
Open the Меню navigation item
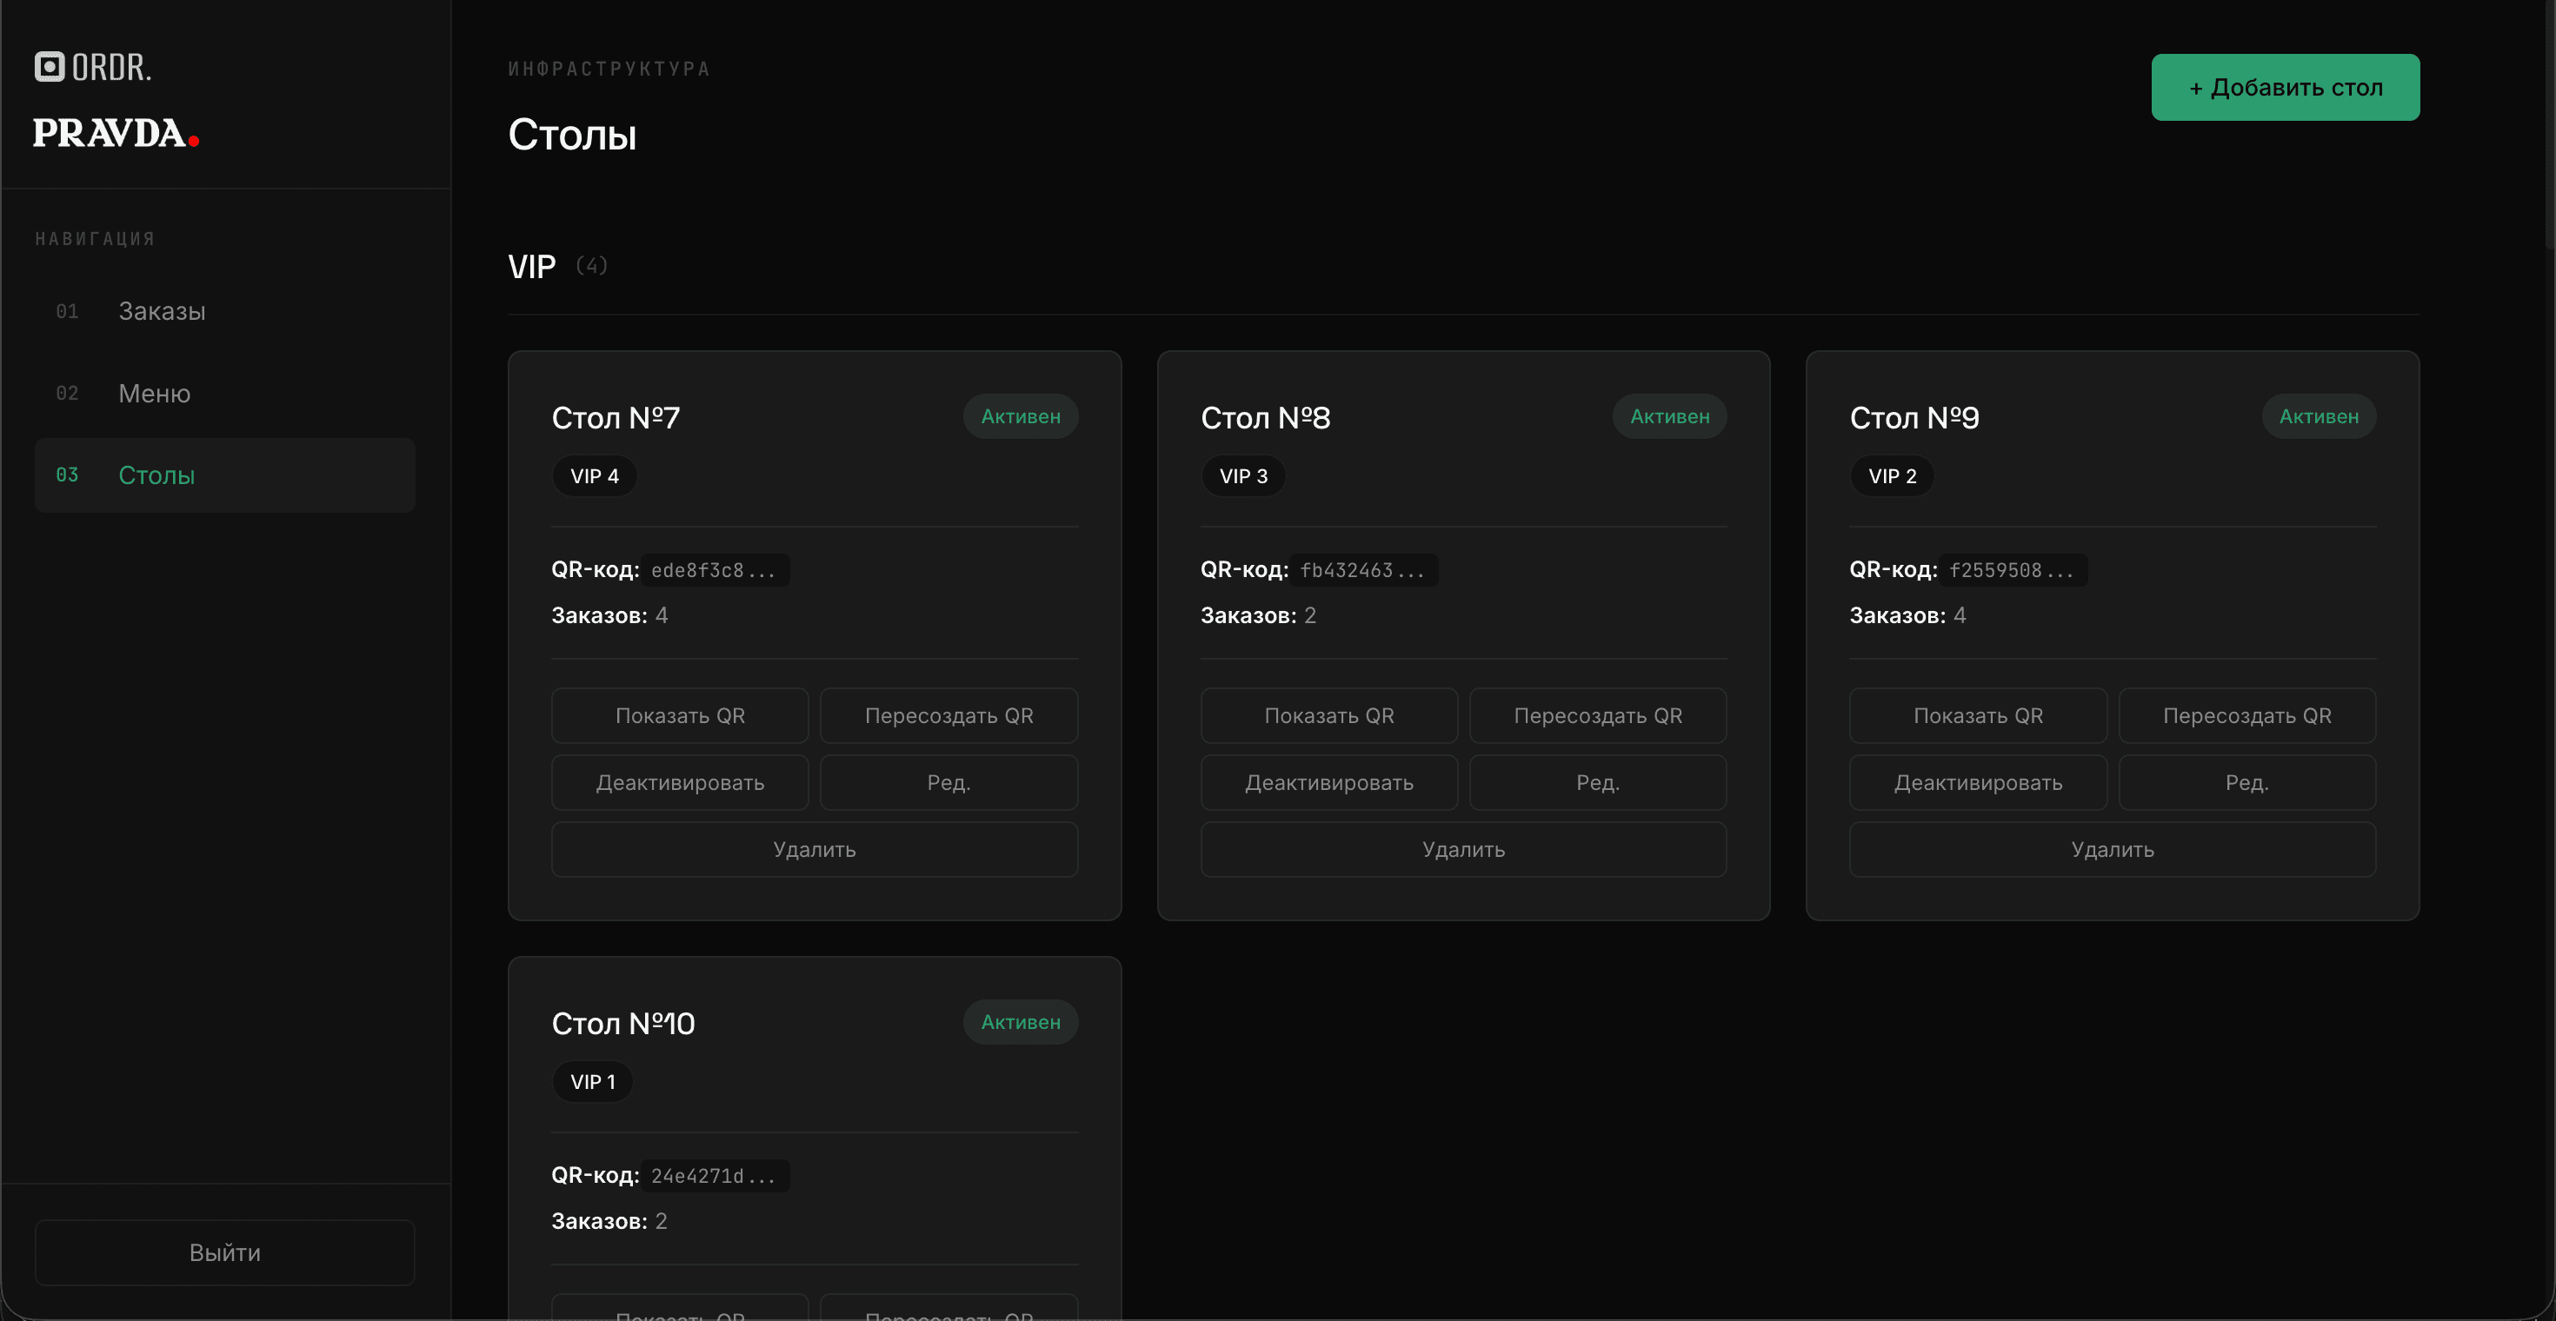coord(154,394)
